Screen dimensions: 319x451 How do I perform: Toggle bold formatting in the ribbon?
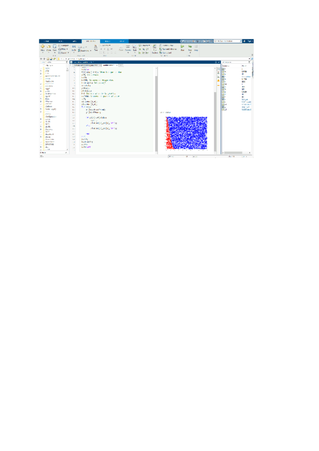pyautogui.click(x=101, y=49)
